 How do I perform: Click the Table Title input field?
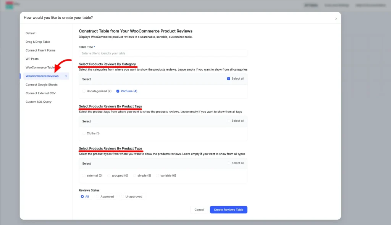[x=162, y=52]
